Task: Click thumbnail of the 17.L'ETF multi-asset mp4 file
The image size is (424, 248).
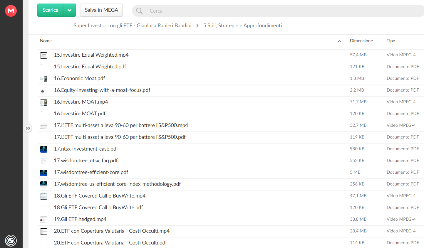Action: click(43, 126)
